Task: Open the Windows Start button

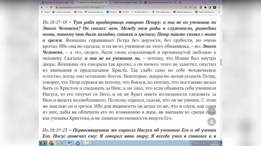Action: [42, 143]
